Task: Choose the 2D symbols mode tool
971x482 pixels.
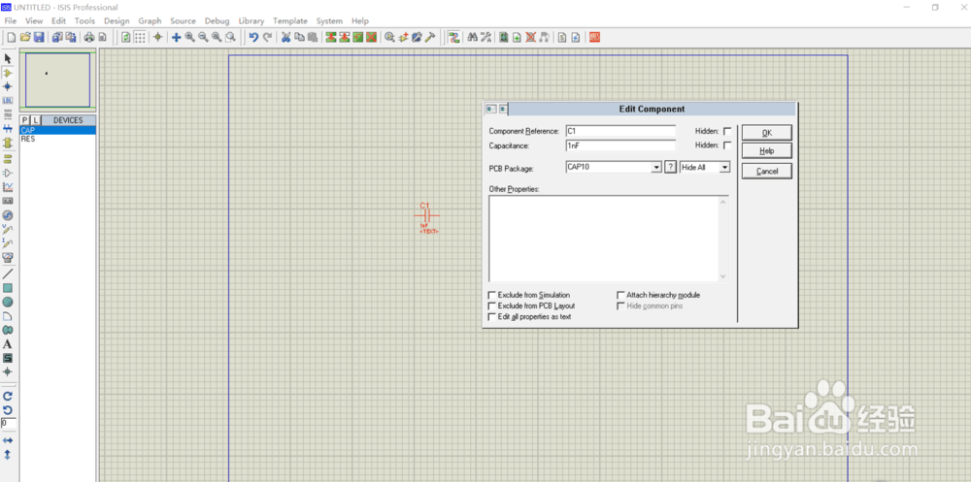Action: tap(8, 358)
